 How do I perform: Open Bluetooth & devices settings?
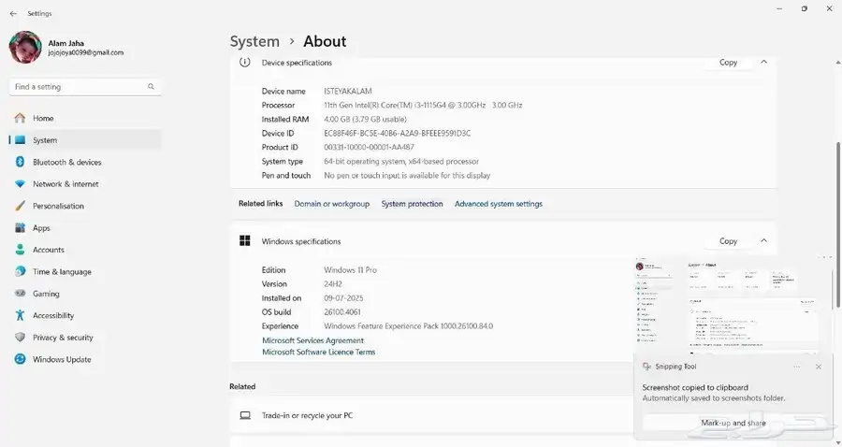[x=85, y=162]
